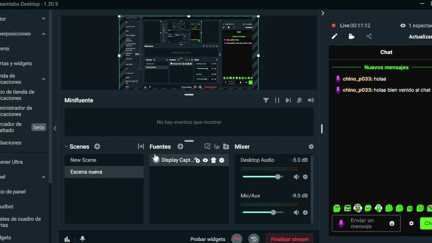Open chat settings gear
Image resolution: width=432 pixels, height=243 pixels.
pyautogui.click(x=411, y=223)
